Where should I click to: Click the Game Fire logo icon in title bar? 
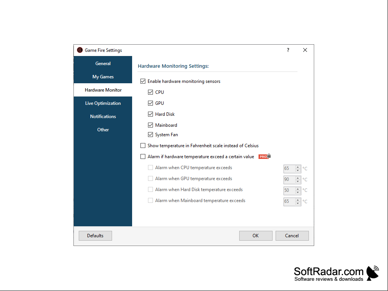click(79, 50)
